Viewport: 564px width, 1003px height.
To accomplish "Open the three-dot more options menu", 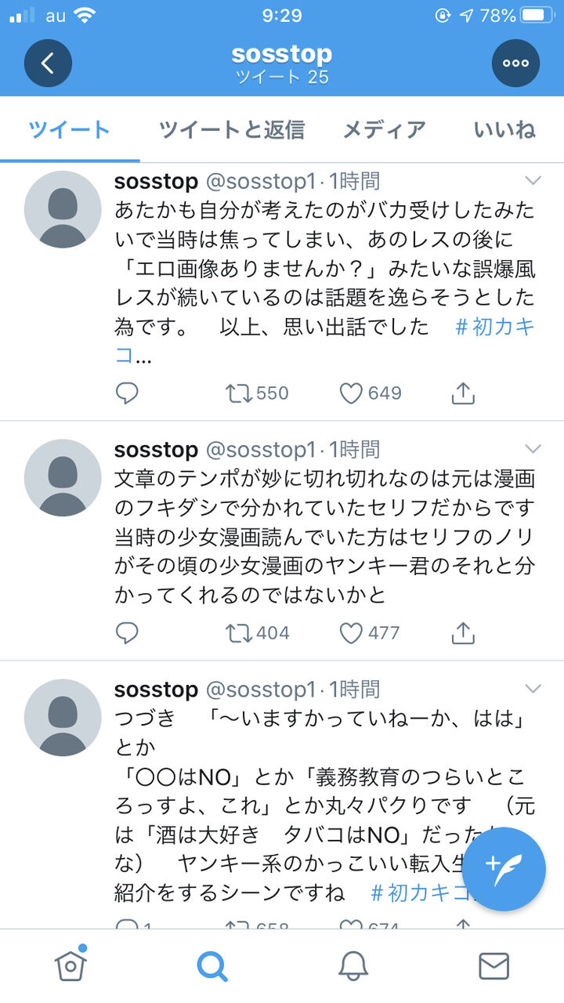I will click(x=515, y=63).
